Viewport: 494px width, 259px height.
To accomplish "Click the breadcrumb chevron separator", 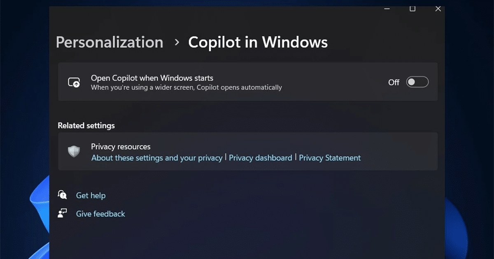I will tap(177, 42).
